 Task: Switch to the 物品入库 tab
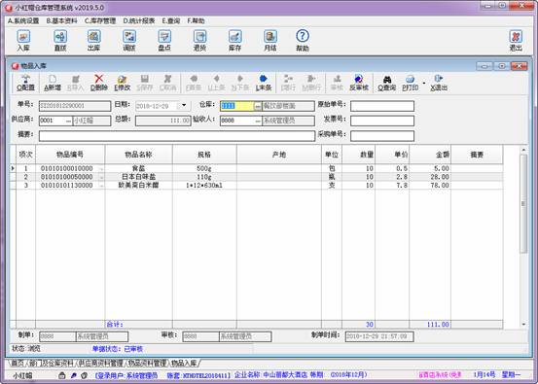coord(184,363)
